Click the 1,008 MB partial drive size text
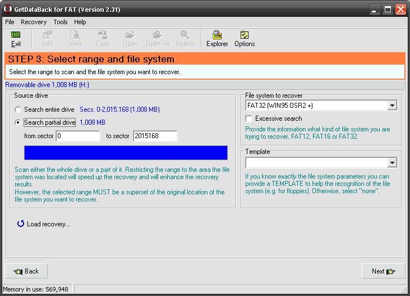 point(93,122)
